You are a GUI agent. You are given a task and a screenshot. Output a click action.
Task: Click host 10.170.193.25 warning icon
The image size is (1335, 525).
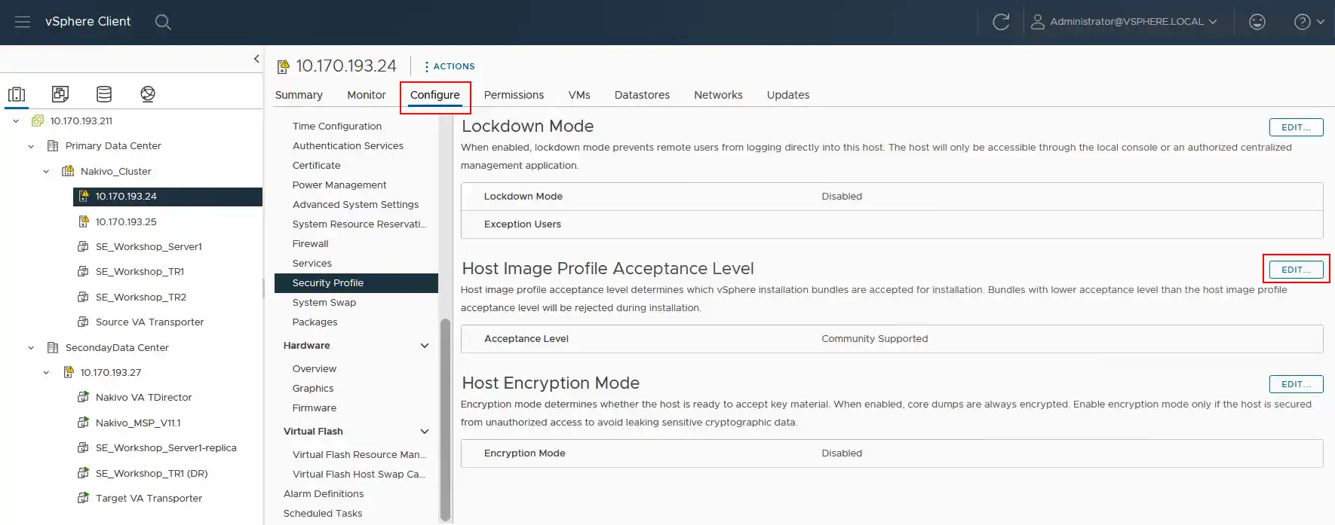(84, 221)
